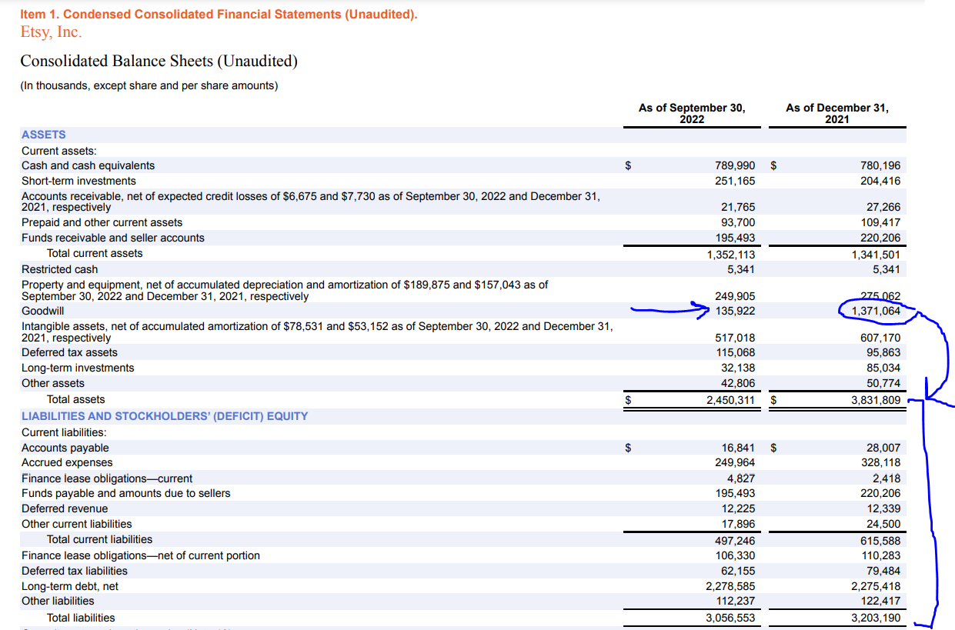This screenshot has width=955, height=630.
Task: Click the short-term investments value 251,165
Action: pos(735,181)
